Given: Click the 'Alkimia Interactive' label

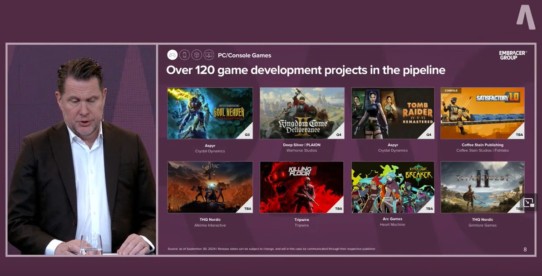Looking at the screenshot, I should coord(210,225).
